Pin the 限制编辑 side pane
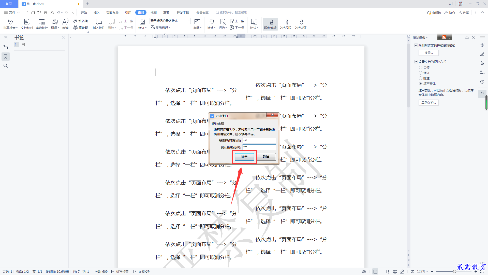Screen dimensions: 488x275 pyautogui.click(x=467, y=37)
